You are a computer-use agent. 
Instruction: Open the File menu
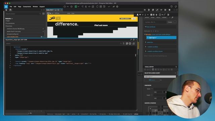tap(11, 7)
